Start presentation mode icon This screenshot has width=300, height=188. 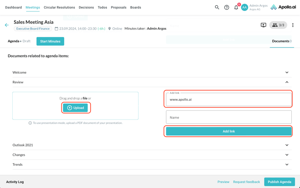click(263, 25)
